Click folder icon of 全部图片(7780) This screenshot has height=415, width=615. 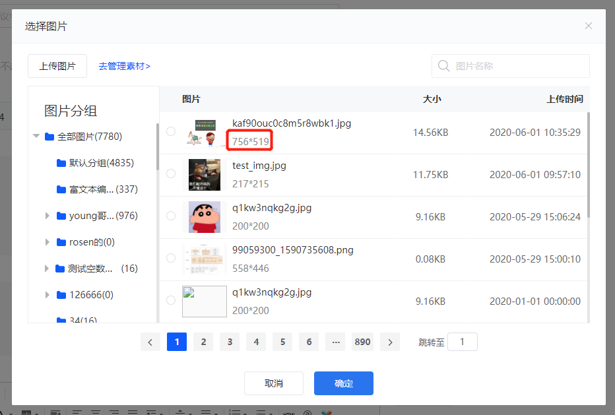(49, 137)
